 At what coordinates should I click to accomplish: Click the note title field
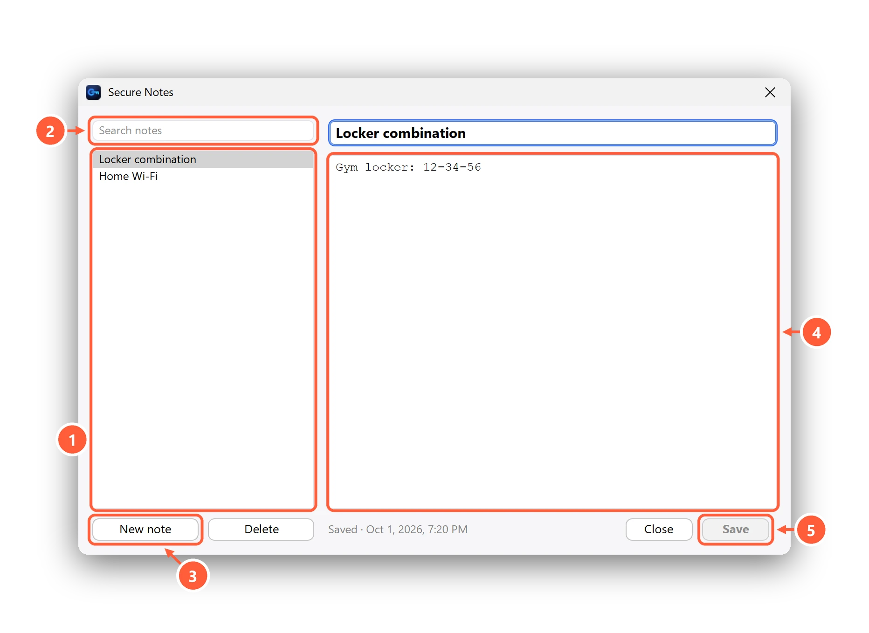click(x=552, y=133)
